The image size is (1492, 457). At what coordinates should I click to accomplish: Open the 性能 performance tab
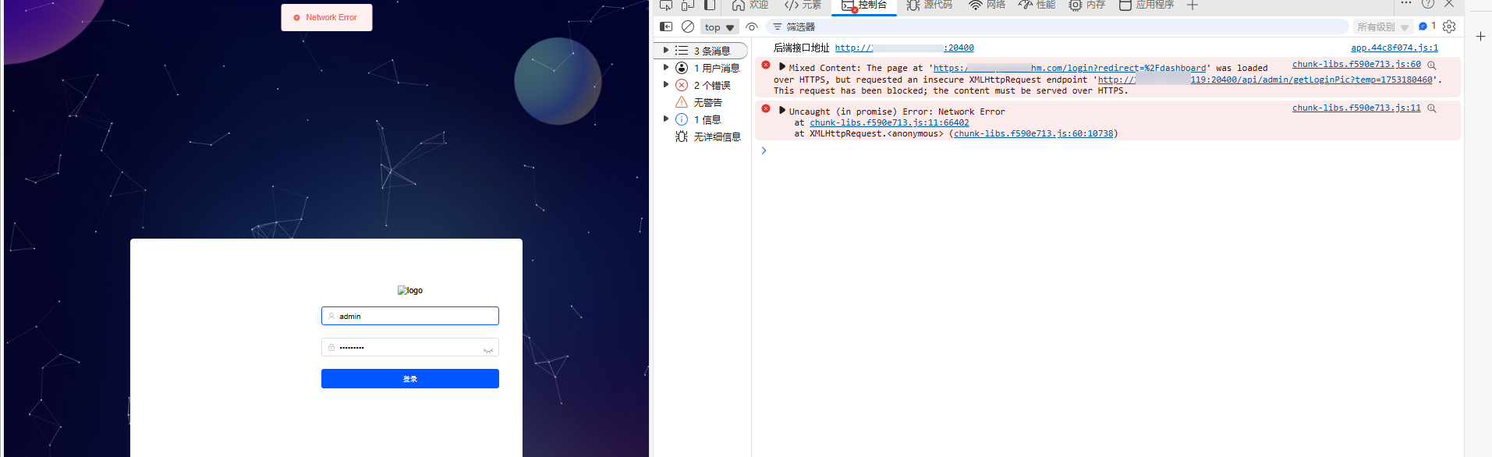1037,5
